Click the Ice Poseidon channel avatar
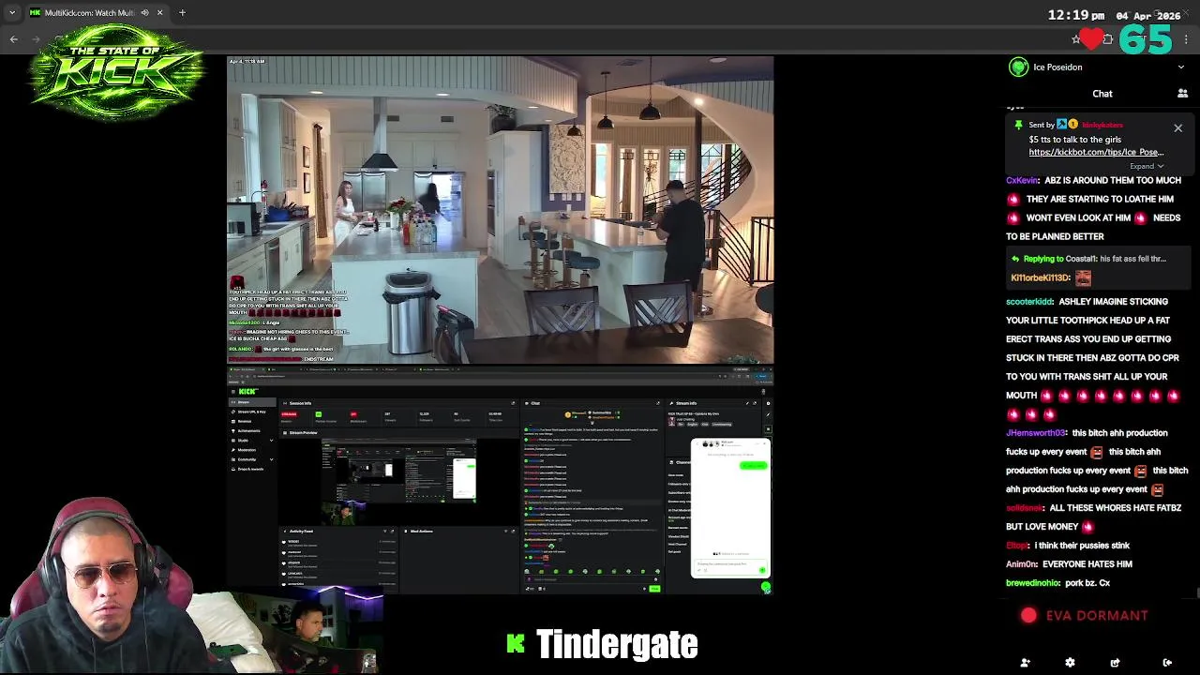 pos(1018,67)
